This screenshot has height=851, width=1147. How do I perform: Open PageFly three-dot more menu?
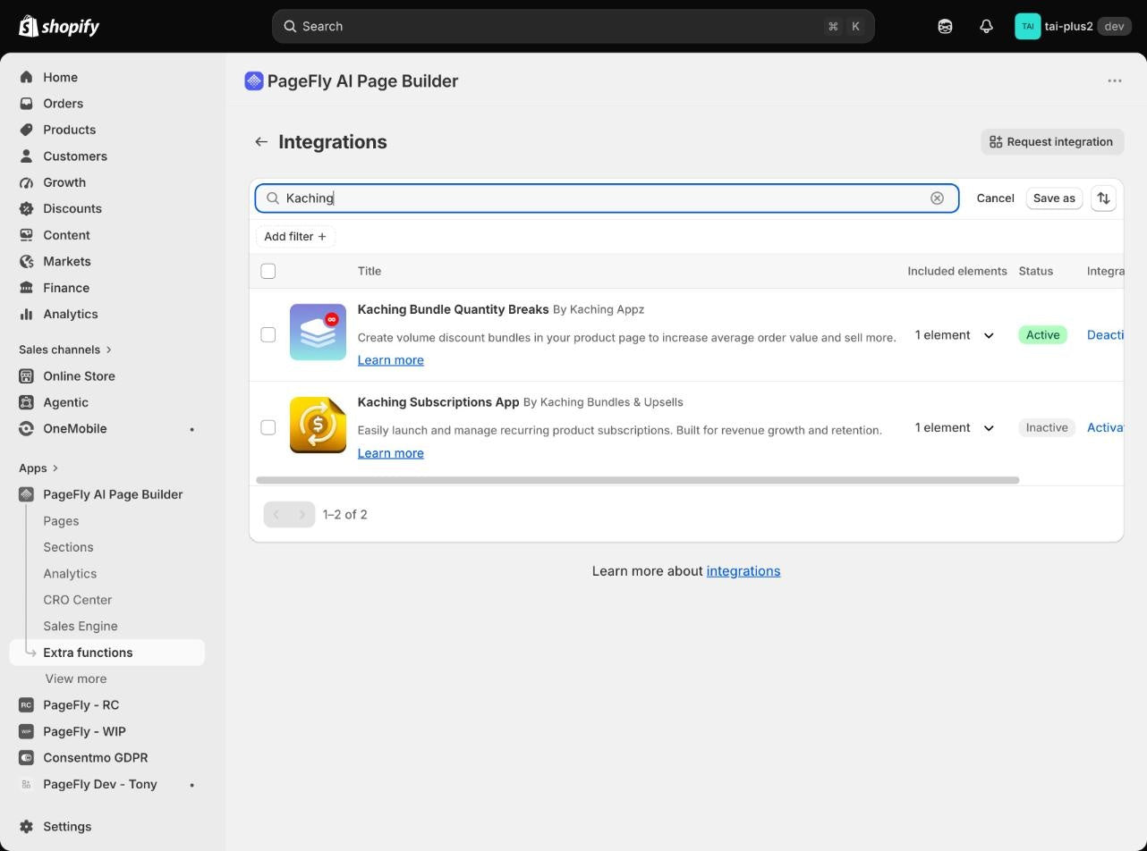[1115, 80]
